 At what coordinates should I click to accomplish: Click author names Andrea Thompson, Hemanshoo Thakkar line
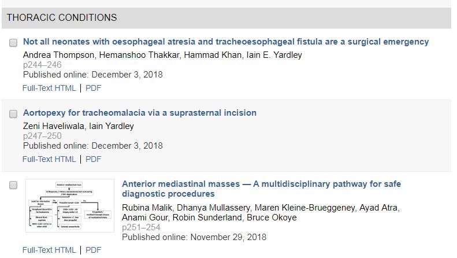[162, 55]
